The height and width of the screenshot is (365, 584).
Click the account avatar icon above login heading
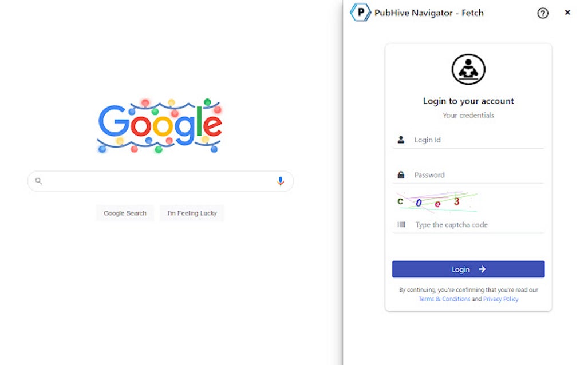click(468, 68)
